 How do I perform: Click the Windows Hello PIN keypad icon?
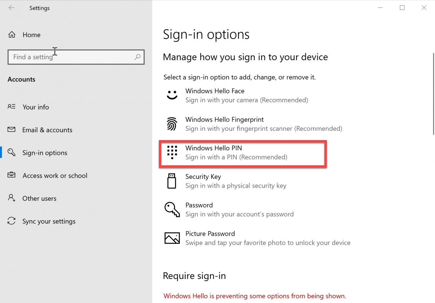click(172, 152)
